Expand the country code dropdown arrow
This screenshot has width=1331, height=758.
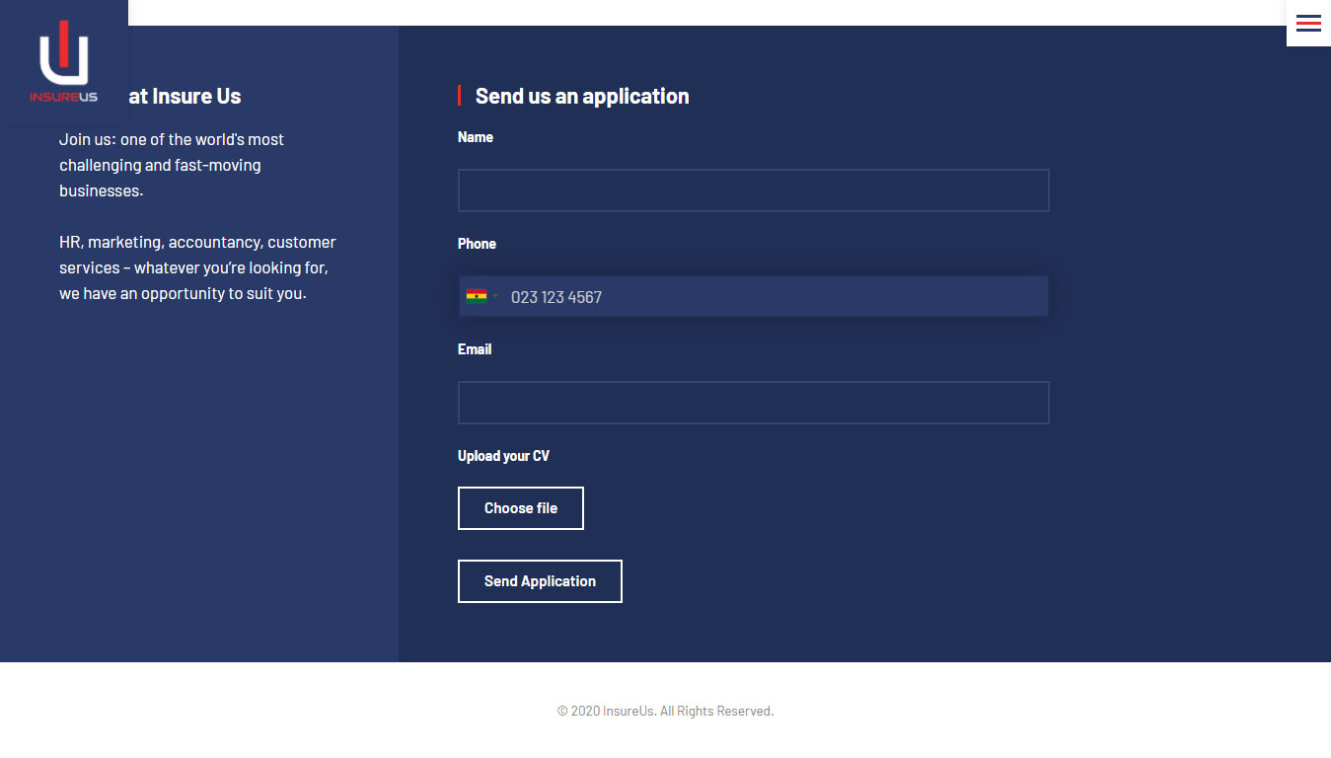click(x=495, y=296)
